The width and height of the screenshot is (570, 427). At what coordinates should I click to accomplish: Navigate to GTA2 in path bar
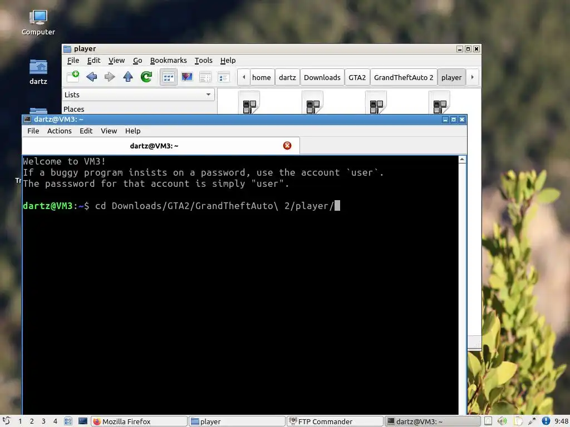[357, 77]
